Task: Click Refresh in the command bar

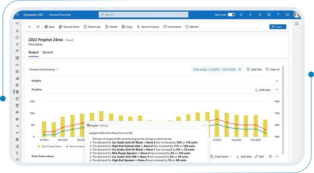Action: pyautogui.click(x=192, y=27)
